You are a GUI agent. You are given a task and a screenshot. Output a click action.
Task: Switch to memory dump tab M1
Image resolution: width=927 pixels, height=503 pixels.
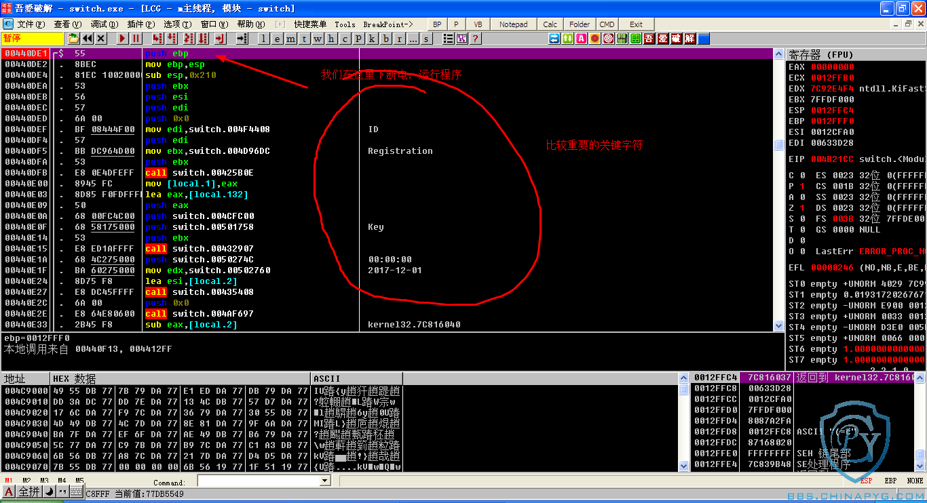9,481
